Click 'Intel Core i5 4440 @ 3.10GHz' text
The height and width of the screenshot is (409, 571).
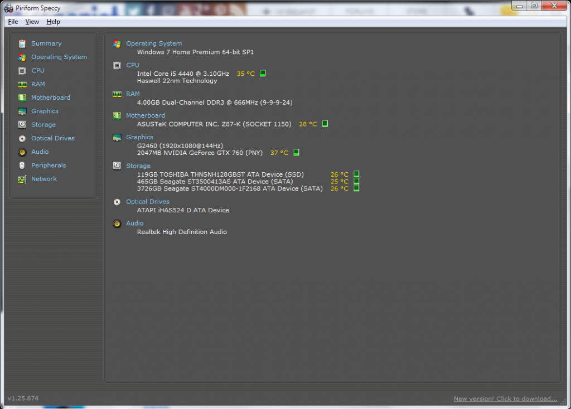click(x=183, y=74)
